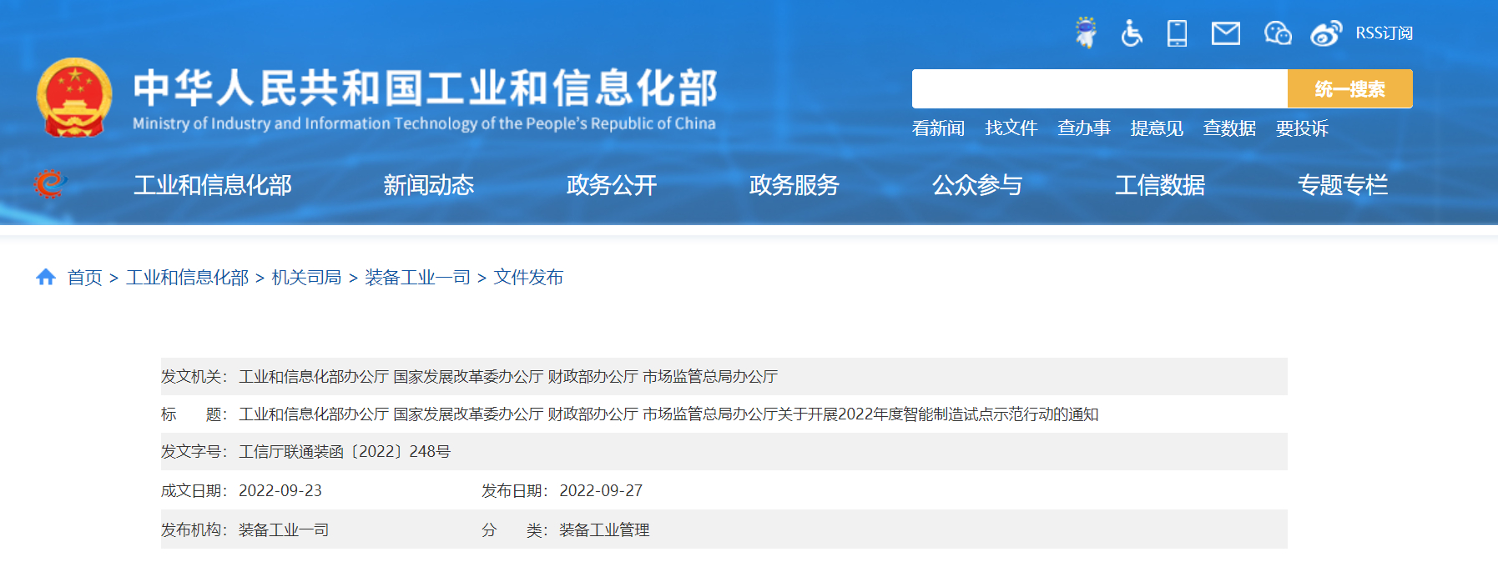
Task: Click the 中华人民共和国工业和信息化部 site title
Action: click(426, 88)
